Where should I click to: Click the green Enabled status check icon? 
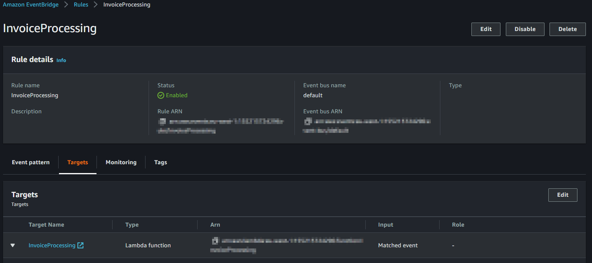pos(161,95)
